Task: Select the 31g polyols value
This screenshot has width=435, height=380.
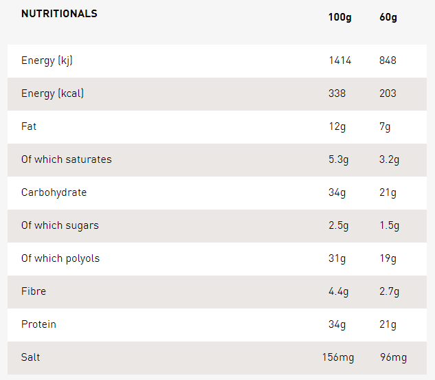Action: (x=337, y=258)
